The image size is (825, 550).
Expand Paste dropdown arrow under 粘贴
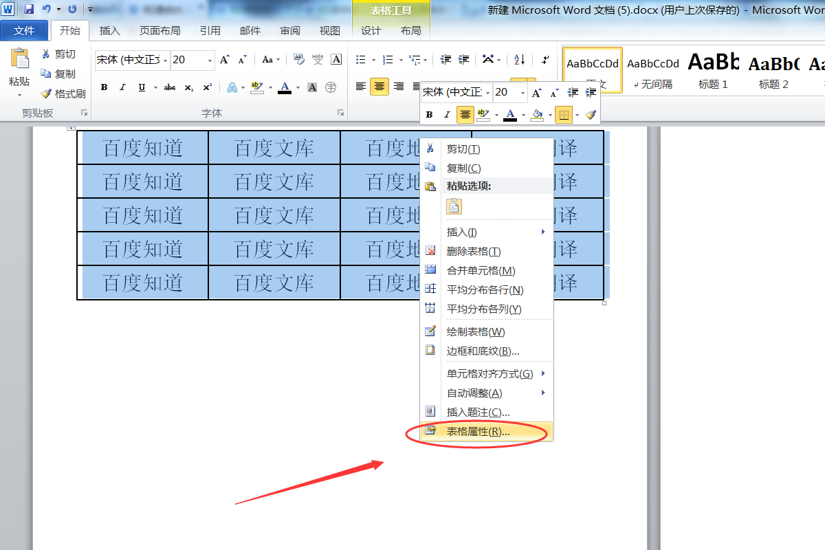click(x=19, y=95)
